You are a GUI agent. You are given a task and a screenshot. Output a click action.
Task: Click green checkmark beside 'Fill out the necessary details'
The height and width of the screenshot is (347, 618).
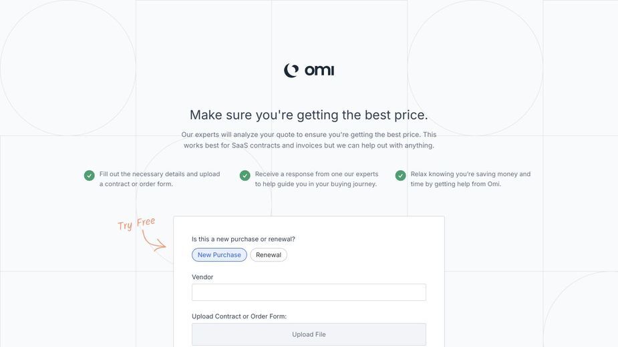pyautogui.click(x=89, y=176)
